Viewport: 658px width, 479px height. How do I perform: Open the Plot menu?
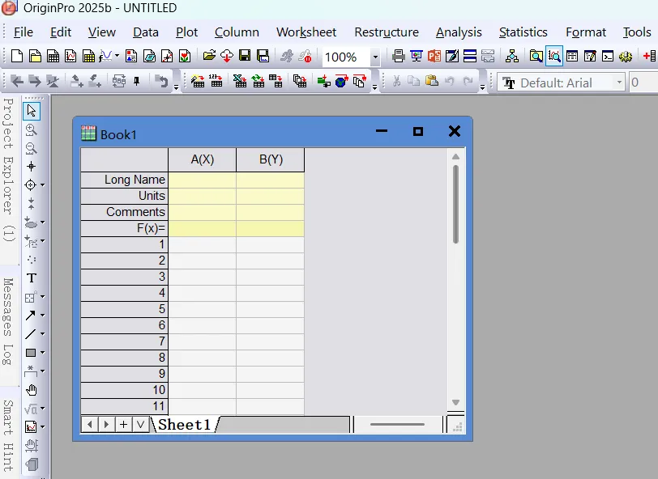point(186,32)
